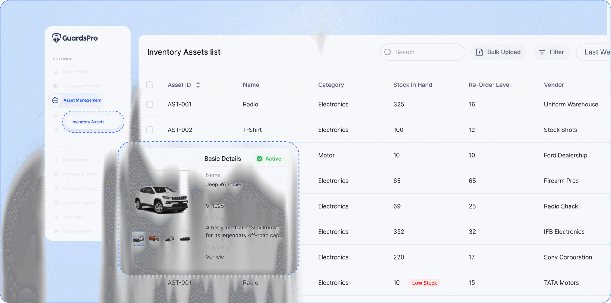Check the AST-001 Radio row checkbox
The image size is (611, 303).
coord(150,104)
